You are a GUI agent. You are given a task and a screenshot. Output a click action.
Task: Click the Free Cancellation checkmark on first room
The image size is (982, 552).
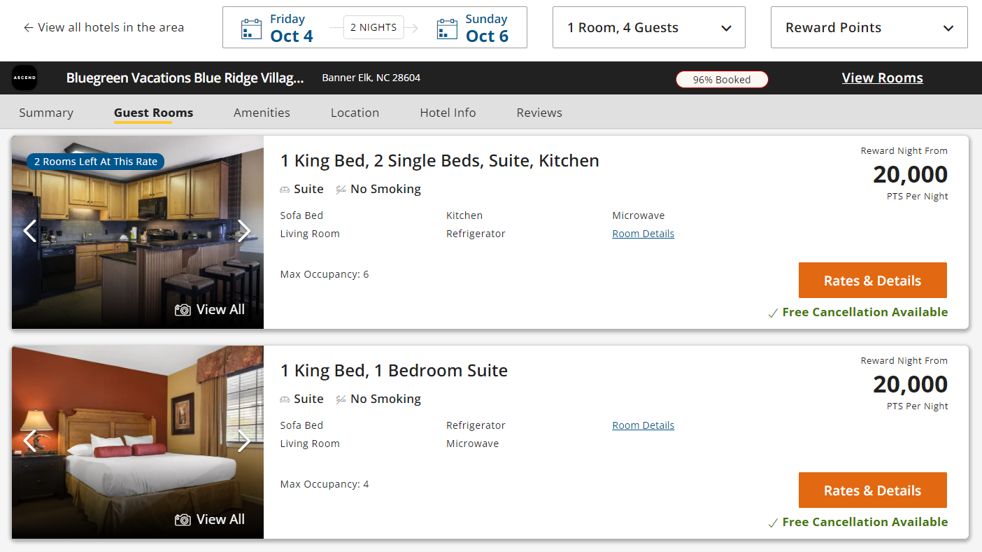(773, 312)
